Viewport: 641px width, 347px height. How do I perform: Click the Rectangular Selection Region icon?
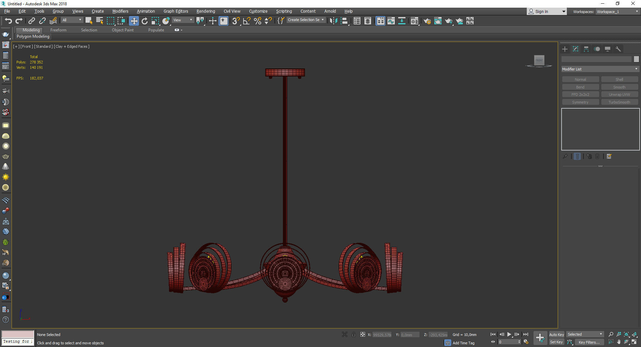coord(110,21)
